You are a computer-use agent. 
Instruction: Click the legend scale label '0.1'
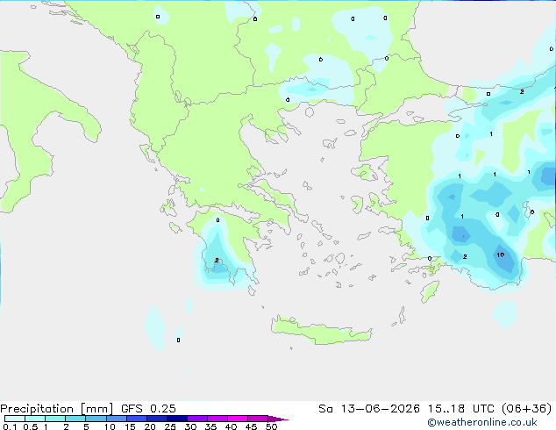pos(10,426)
